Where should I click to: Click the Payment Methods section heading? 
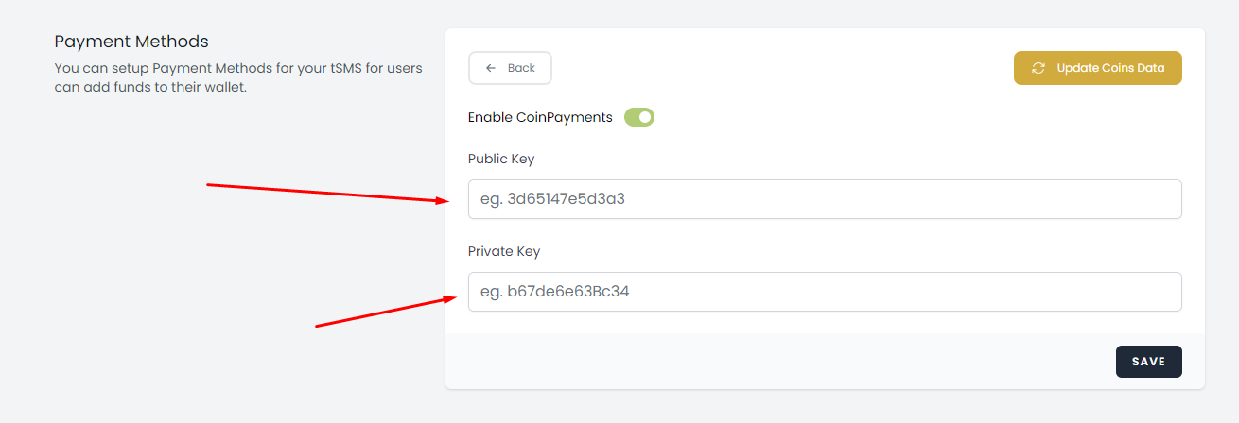coord(131,42)
